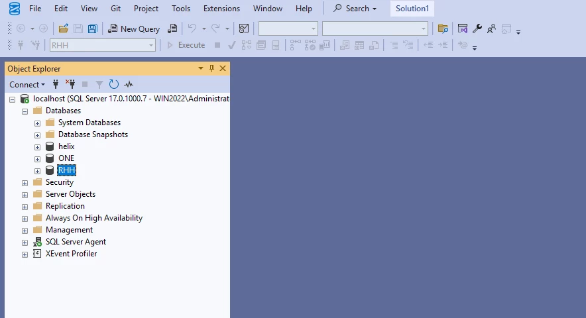
Task: Click the two-person icon in toolbar
Action: (491, 28)
